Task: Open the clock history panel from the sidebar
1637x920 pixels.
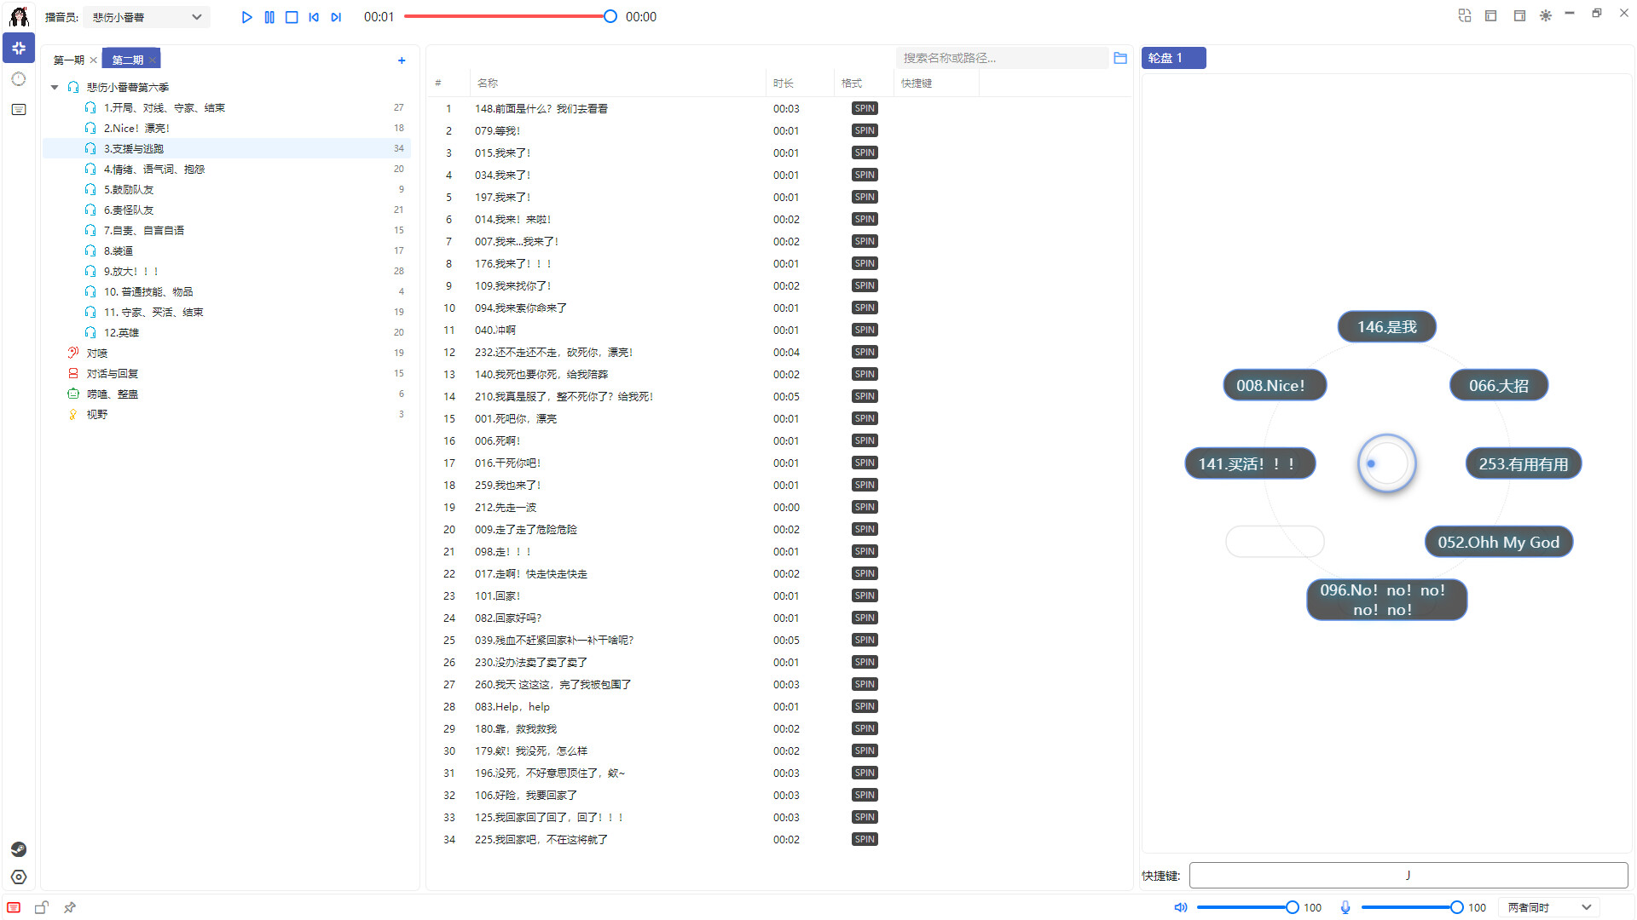Action: [x=19, y=78]
